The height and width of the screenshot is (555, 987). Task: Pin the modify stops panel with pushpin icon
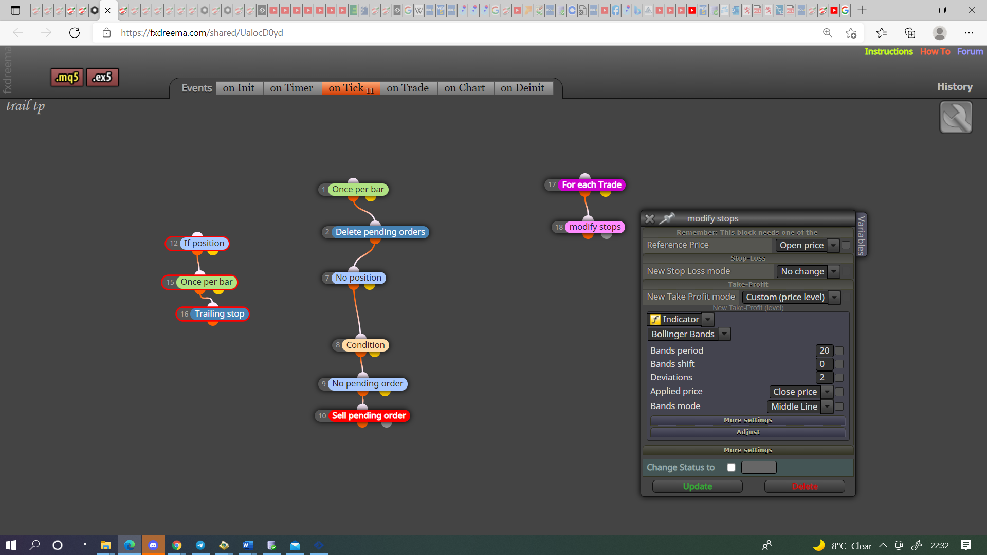tap(667, 218)
